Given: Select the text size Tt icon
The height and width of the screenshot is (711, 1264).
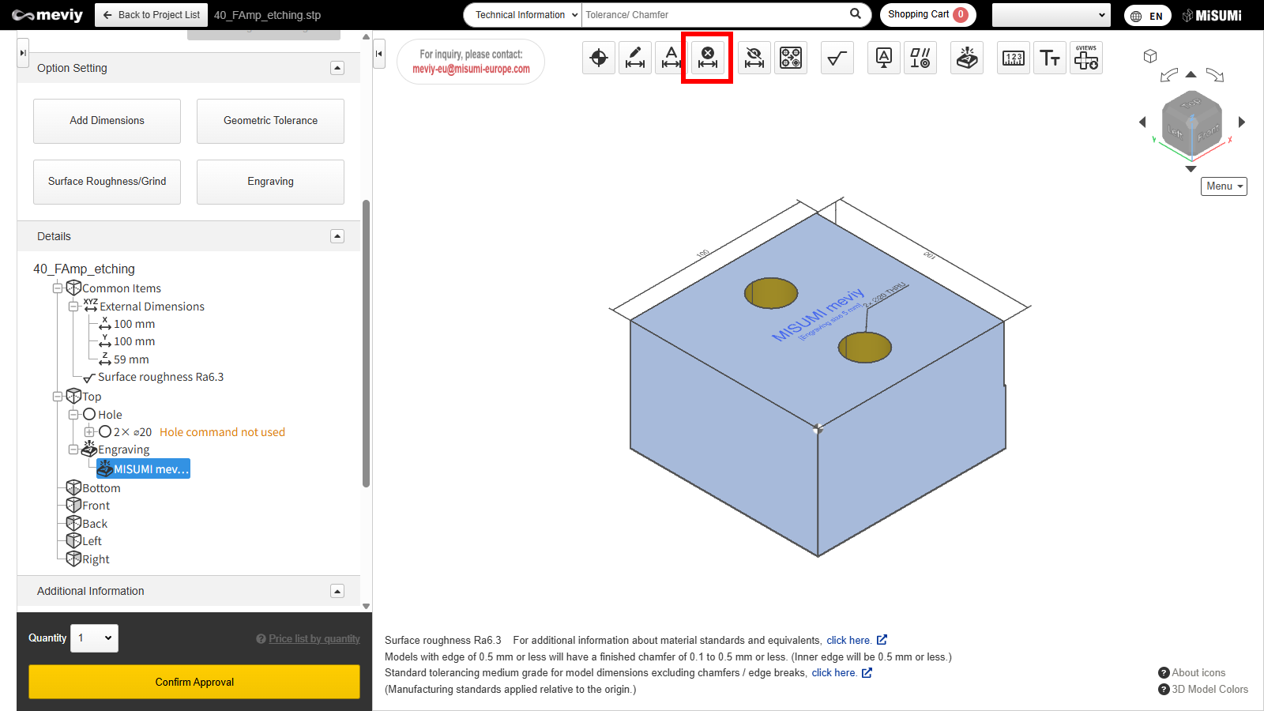Looking at the screenshot, I should pyautogui.click(x=1050, y=58).
